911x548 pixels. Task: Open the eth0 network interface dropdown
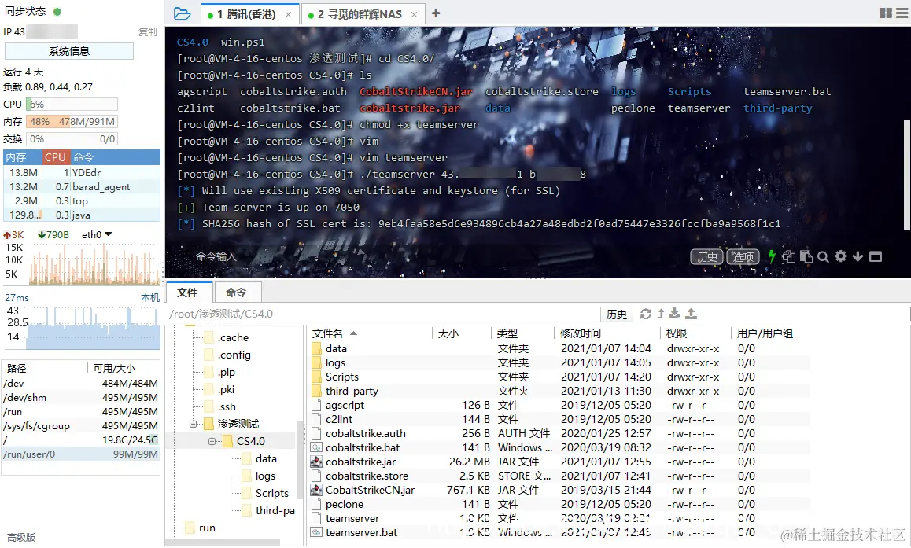tap(99, 234)
